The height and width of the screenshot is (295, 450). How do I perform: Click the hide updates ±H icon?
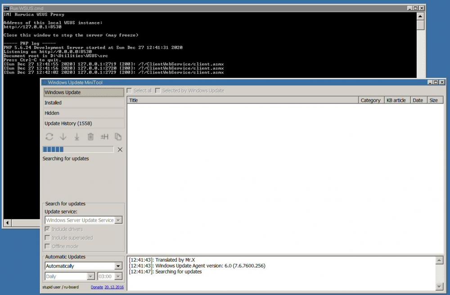click(x=104, y=137)
